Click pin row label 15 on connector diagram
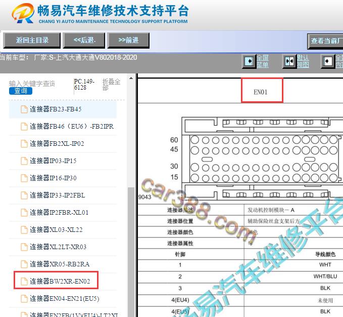 tap(174, 177)
